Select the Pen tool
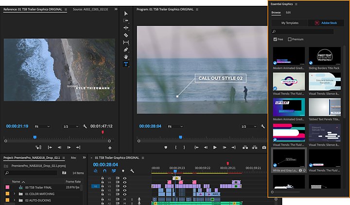This screenshot has width=350, height=205. click(x=126, y=49)
